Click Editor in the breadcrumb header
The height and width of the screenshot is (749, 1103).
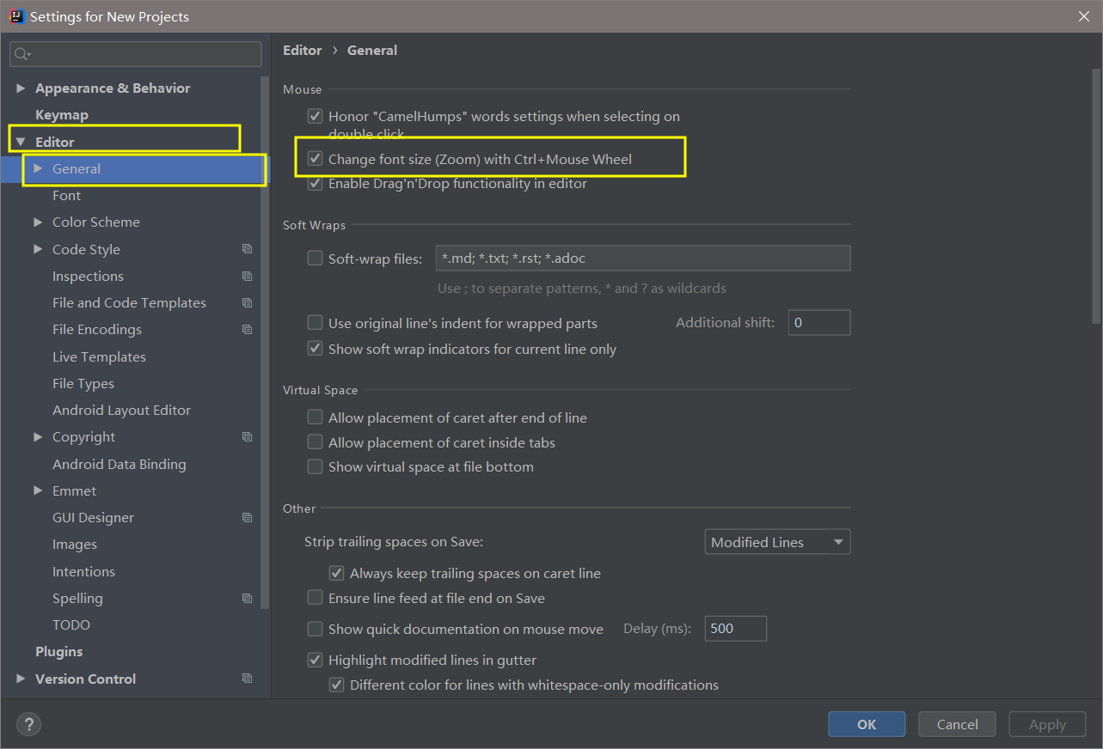tap(303, 50)
